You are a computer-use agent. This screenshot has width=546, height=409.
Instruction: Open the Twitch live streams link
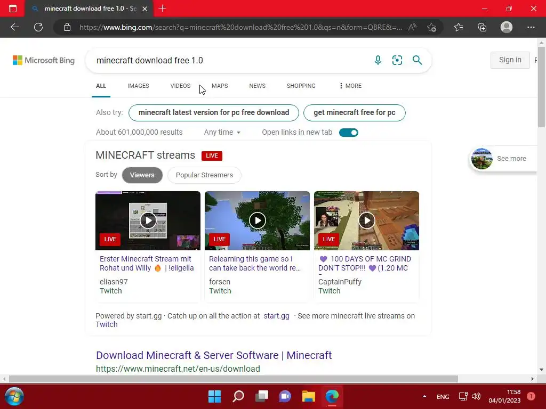(107, 324)
